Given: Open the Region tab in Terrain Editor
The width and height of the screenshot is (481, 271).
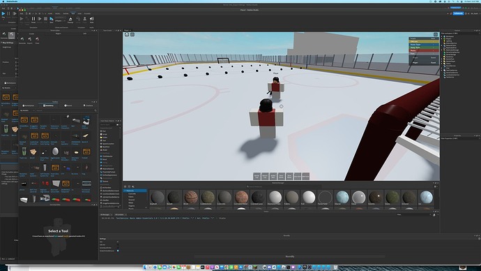Looking at the screenshot, I should 58,34.
